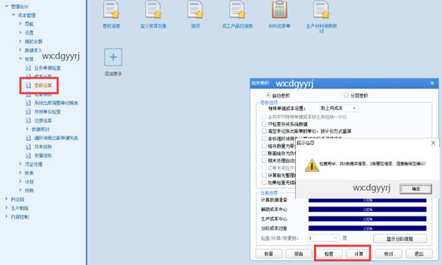
Task: Select the 分层卷积 radio button
Action: coord(344,95)
